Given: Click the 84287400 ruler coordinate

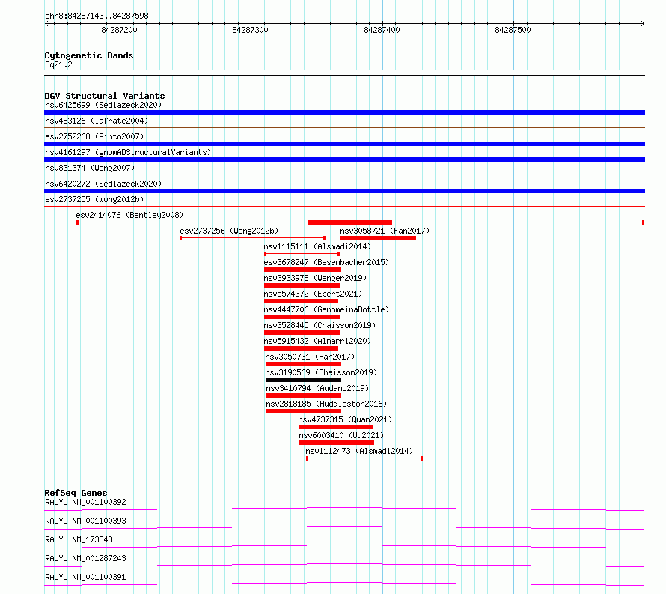Looking at the screenshot, I should (382, 30).
